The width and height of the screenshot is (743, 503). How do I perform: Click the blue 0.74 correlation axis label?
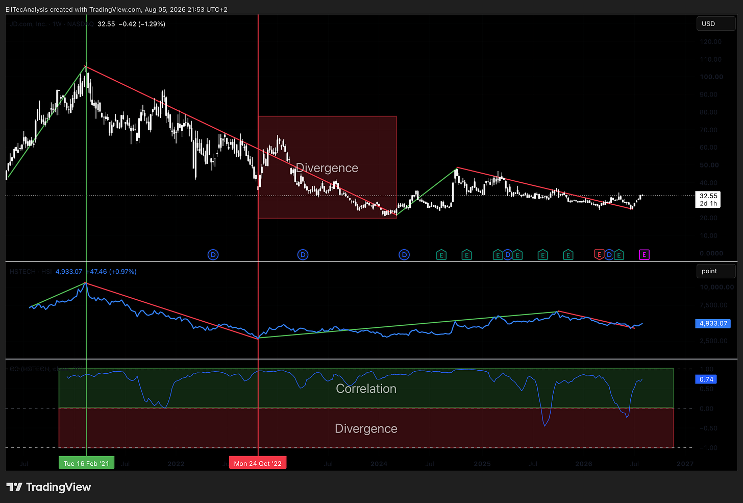pyautogui.click(x=706, y=379)
